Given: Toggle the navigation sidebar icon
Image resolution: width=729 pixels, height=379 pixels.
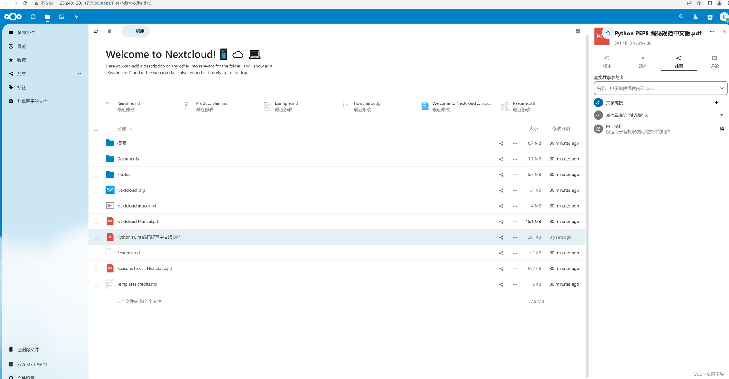Looking at the screenshot, I should click(x=96, y=31).
